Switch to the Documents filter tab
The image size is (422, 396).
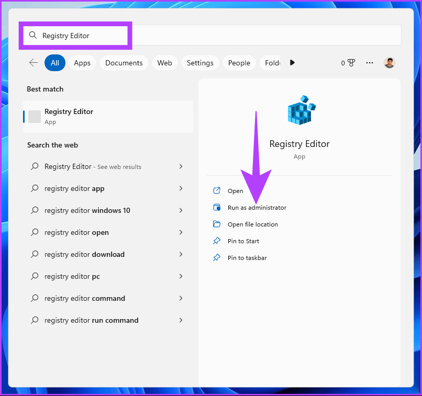click(x=124, y=63)
